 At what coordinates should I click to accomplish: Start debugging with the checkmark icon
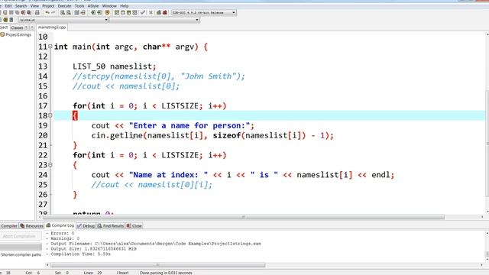click(x=143, y=12)
